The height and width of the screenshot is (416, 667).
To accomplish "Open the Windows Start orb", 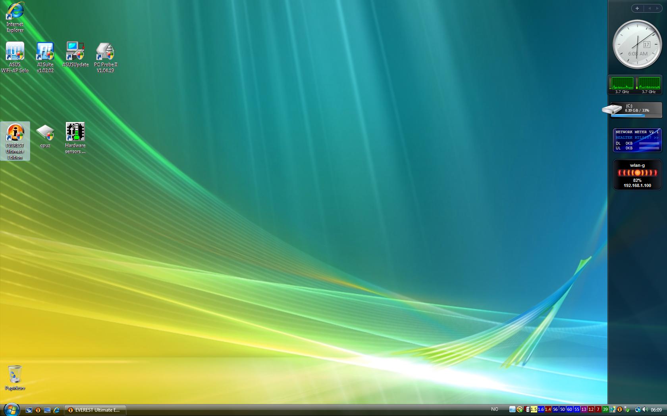I will click(x=11, y=410).
